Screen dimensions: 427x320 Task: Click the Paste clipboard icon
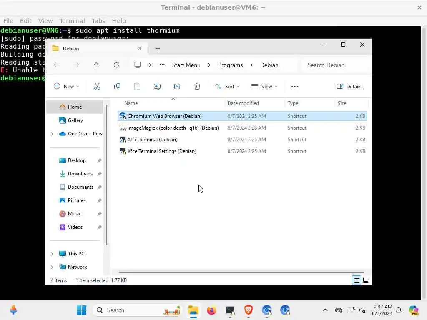(x=137, y=87)
